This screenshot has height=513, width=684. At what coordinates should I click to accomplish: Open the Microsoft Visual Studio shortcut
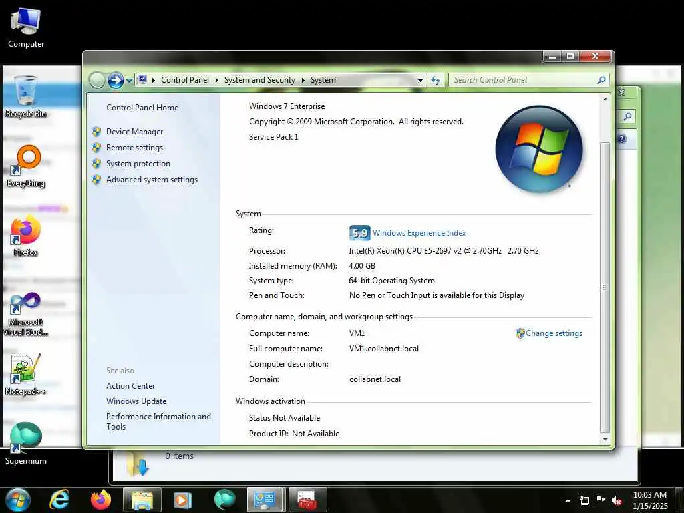26,313
